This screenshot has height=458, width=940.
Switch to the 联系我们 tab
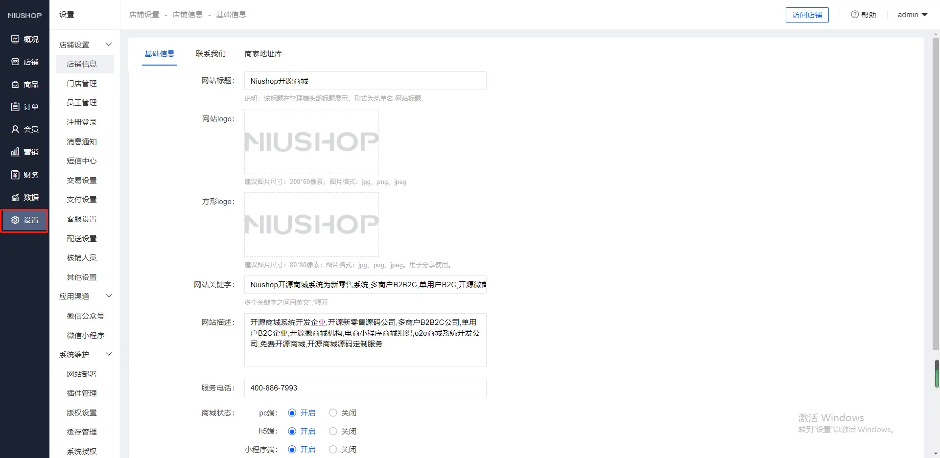pyautogui.click(x=211, y=54)
